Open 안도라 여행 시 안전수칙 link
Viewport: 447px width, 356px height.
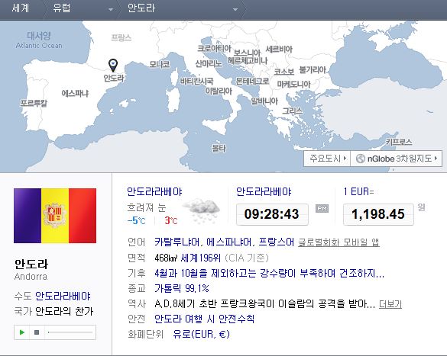click(x=204, y=319)
